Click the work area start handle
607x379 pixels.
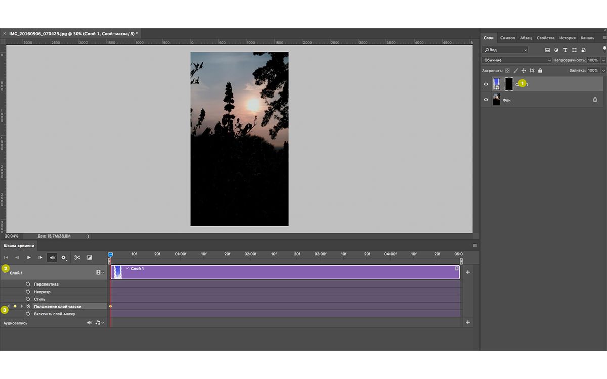coord(109,261)
